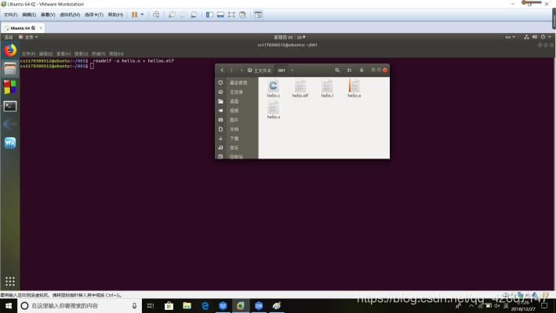Open 主目录 in Files sidebar

click(x=237, y=92)
